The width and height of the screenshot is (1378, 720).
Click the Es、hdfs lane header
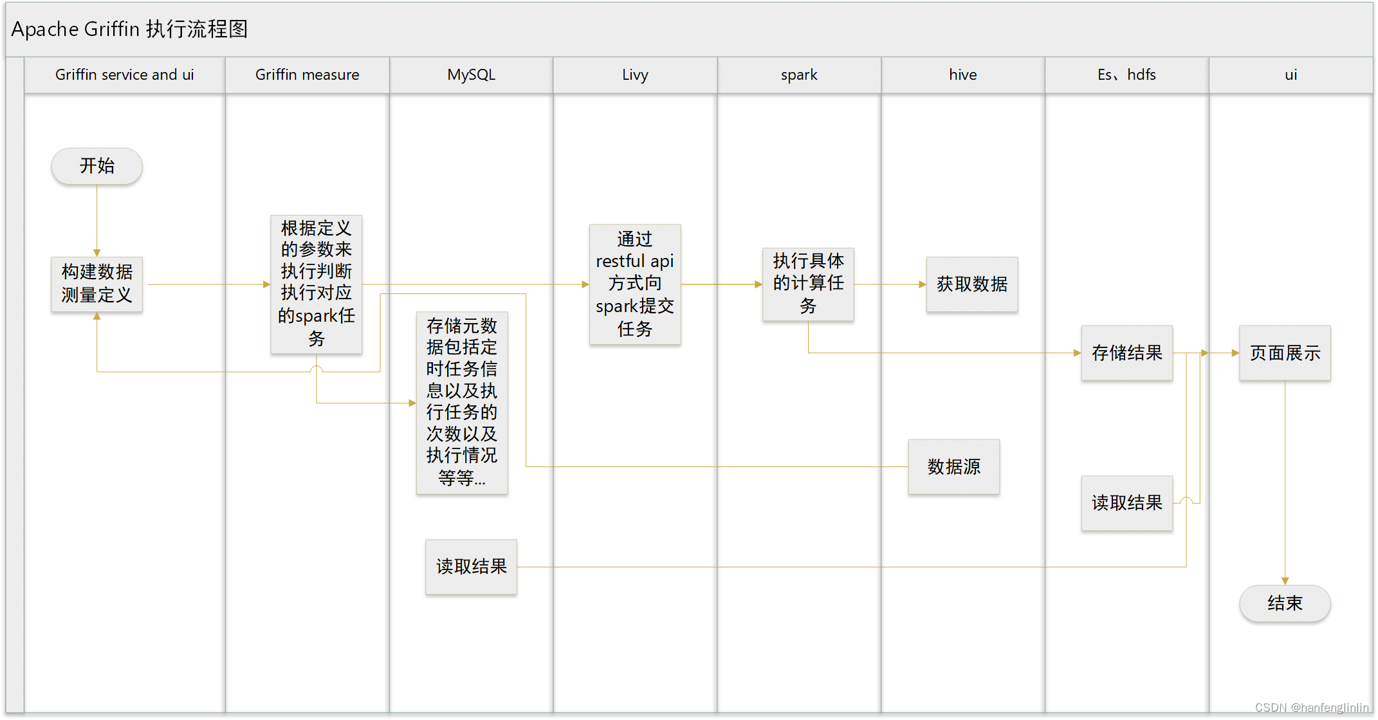pyautogui.click(x=1126, y=75)
